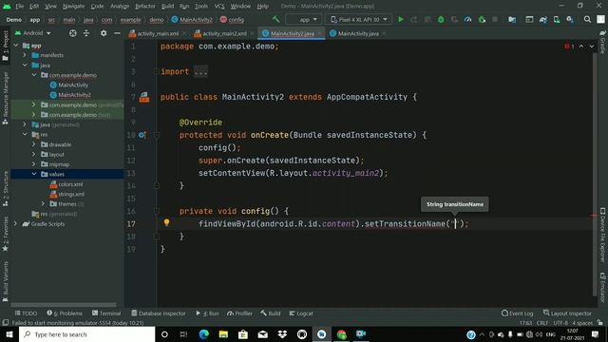Open the Build menu
The height and width of the screenshot is (342, 608).
(x=167, y=7)
